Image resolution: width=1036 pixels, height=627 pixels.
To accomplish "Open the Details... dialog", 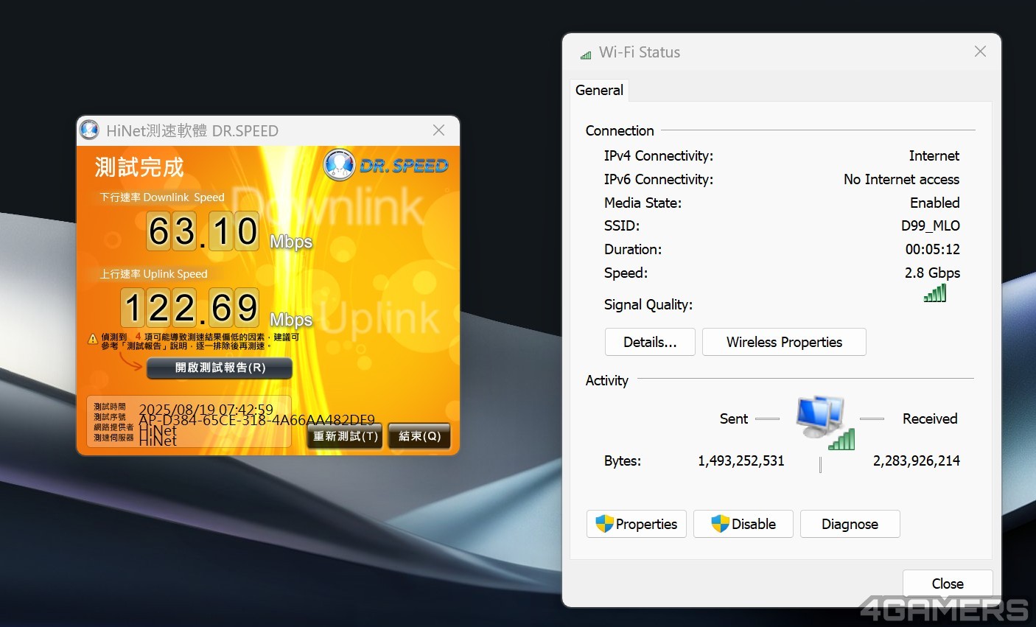I will 650,342.
